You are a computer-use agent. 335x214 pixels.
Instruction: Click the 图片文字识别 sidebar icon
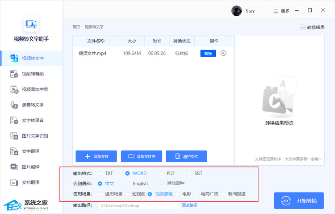click(14, 136)
